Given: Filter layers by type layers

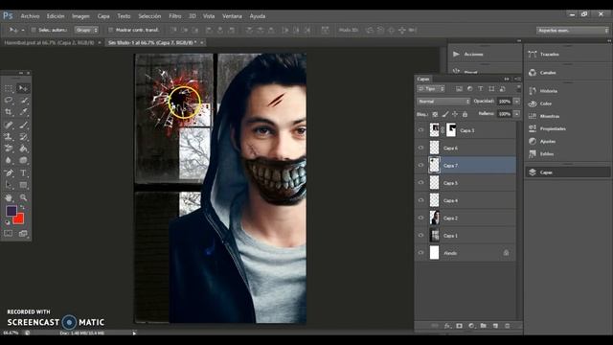Looking at the screenshot, I should click(481, 89).
